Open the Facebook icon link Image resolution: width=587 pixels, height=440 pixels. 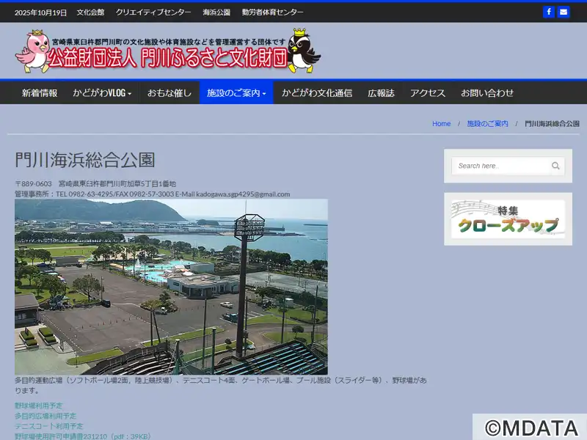549,12
